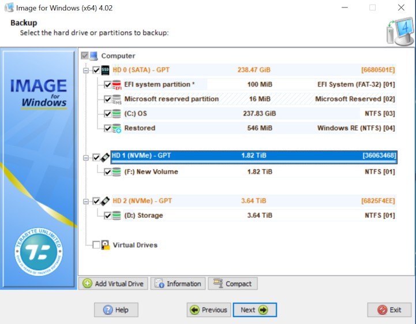Collapse the HD 2 (NVMe) tree node
The image size is (416, 324).
click(86, 202)
